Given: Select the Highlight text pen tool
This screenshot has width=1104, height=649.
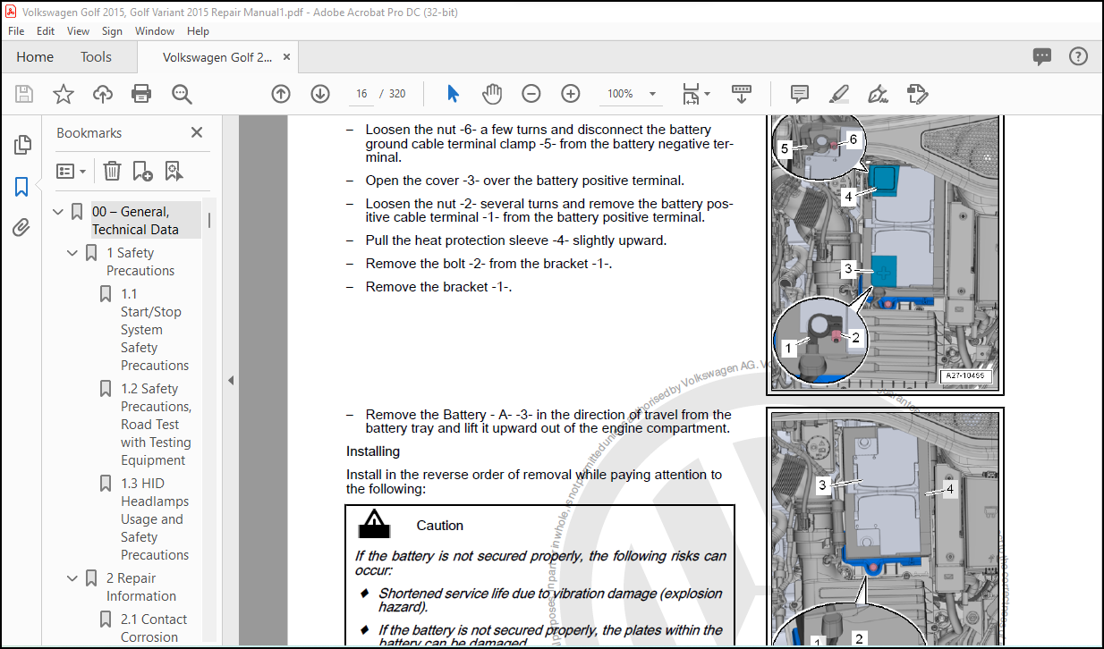Looking at the screenshot, I should [838, 94].
